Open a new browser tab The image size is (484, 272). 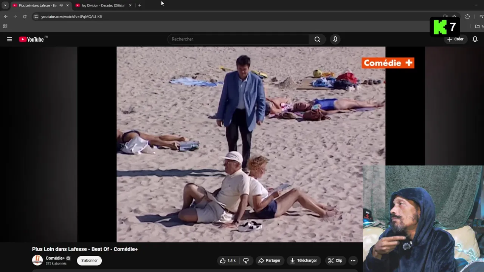[x=140, y=5]
